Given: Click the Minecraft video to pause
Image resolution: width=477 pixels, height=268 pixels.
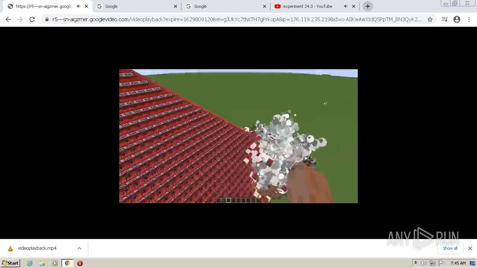Looking at the screenshot, I should [238, 136].
